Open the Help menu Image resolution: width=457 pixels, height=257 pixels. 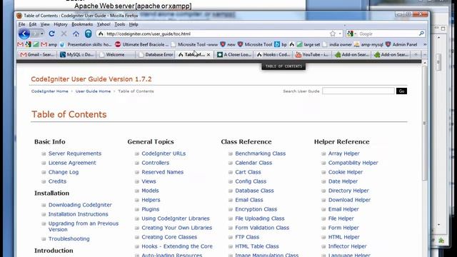134,24
